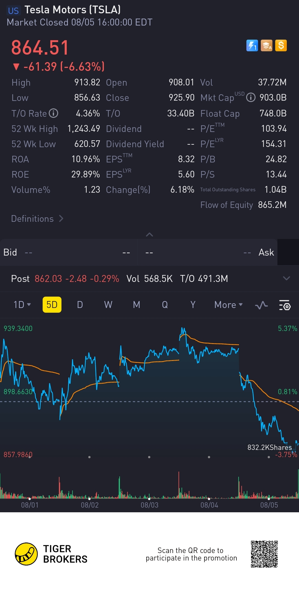
Task: Tap the Total Outstanding Shares label
Action: pyautogui.click(x=228, y=190)
